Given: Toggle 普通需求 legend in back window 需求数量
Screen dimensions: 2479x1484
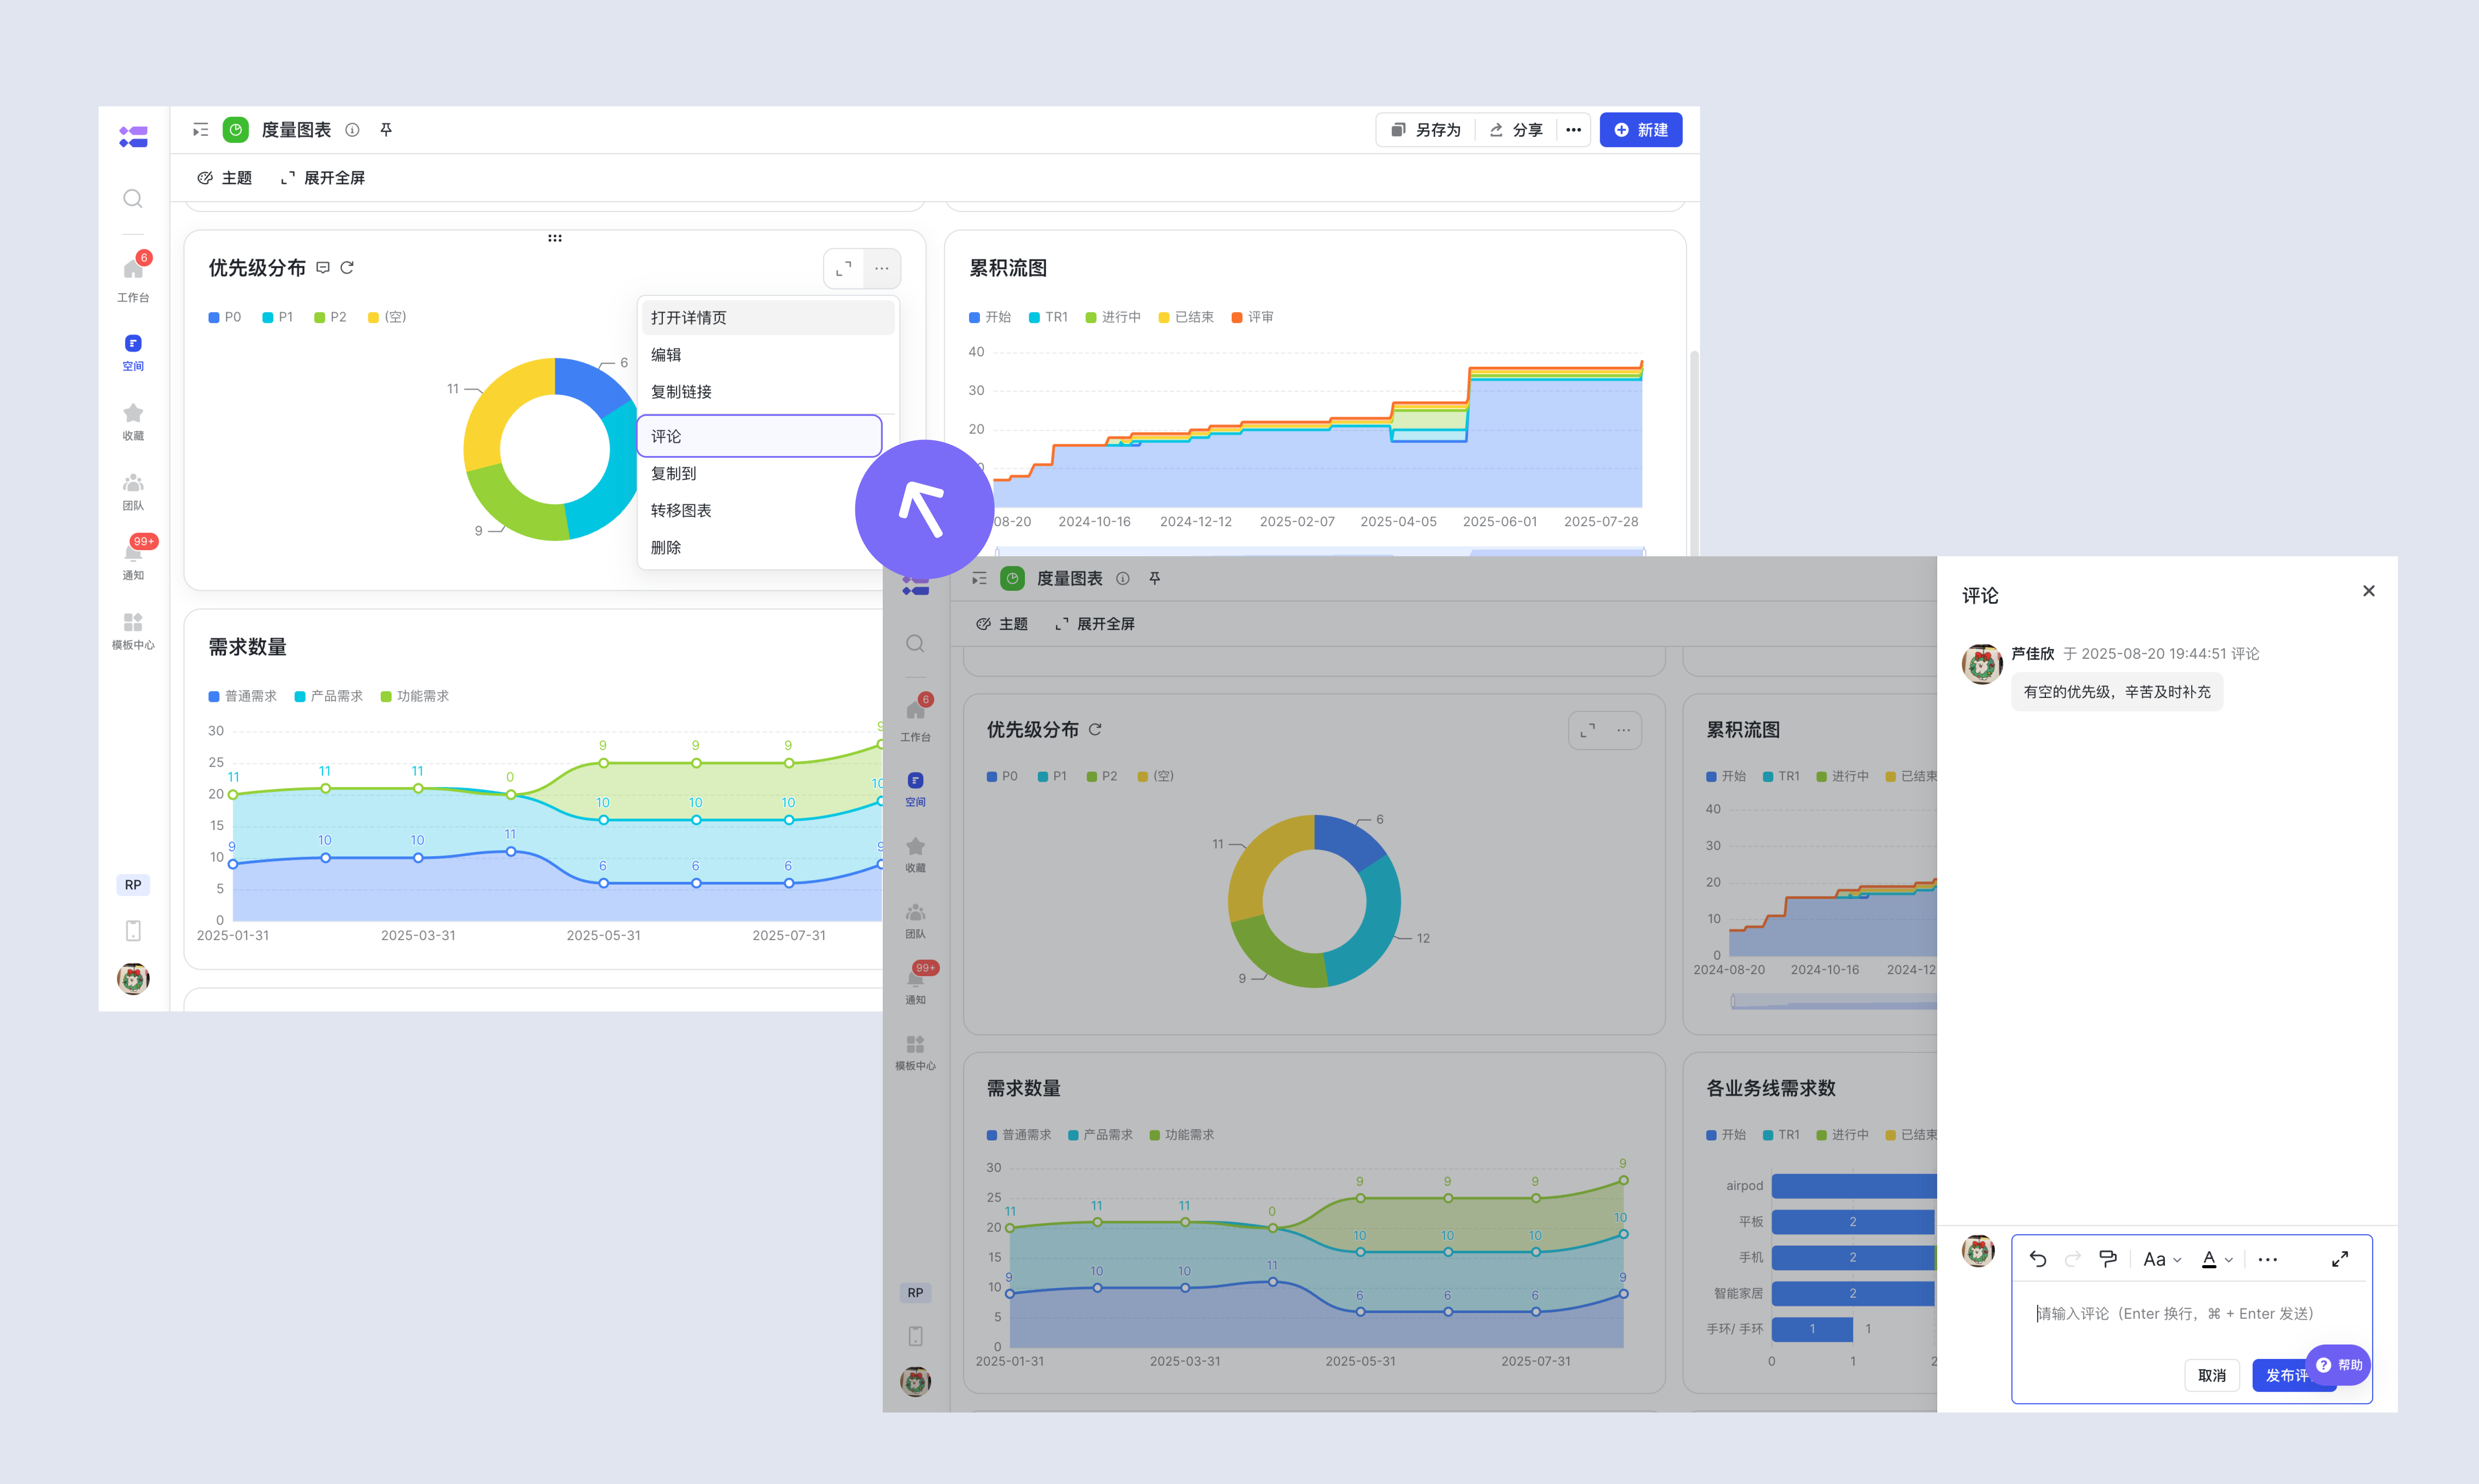Looking at the screenshot, I should [x=243, y=696].
